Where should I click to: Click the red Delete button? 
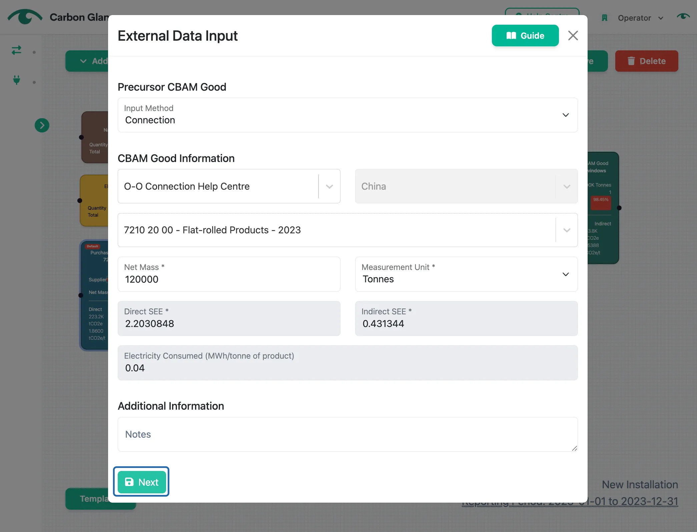646,61
